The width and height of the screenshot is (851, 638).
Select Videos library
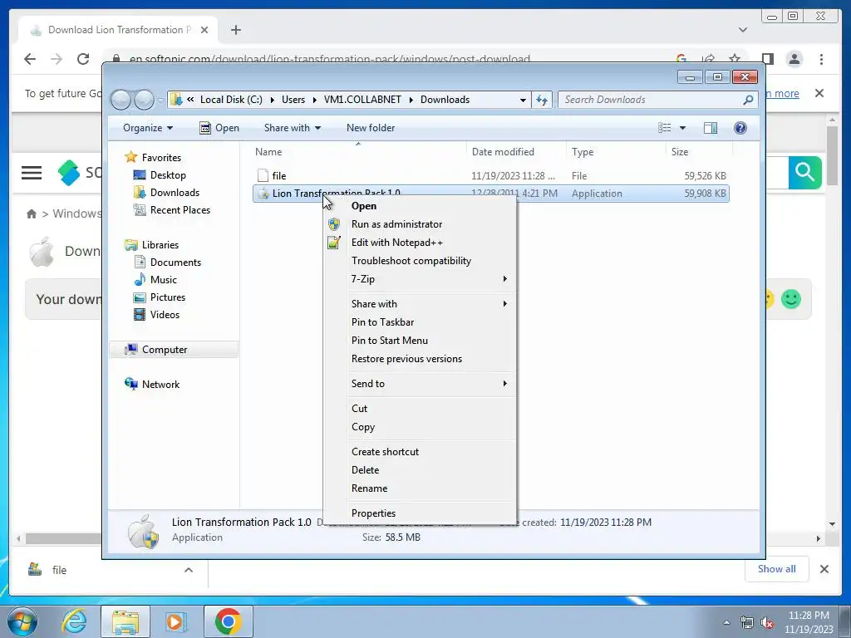(x=165, y=315)
